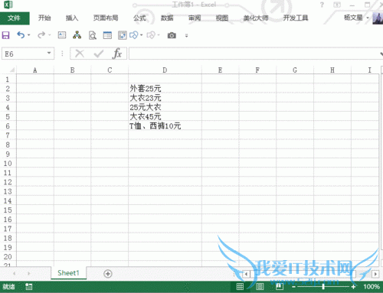Click the zoom in plus button
Image resolution: width=383 pixels, height=293 pixels.
coord(353,287)
